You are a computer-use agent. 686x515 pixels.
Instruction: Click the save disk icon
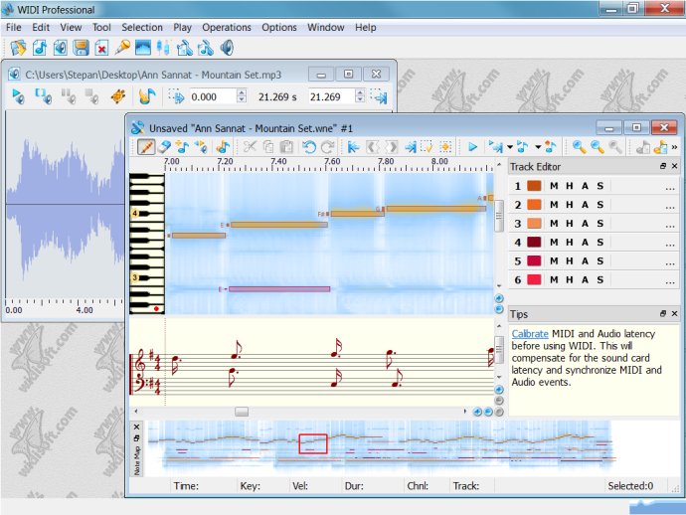[x=81, y=48]
